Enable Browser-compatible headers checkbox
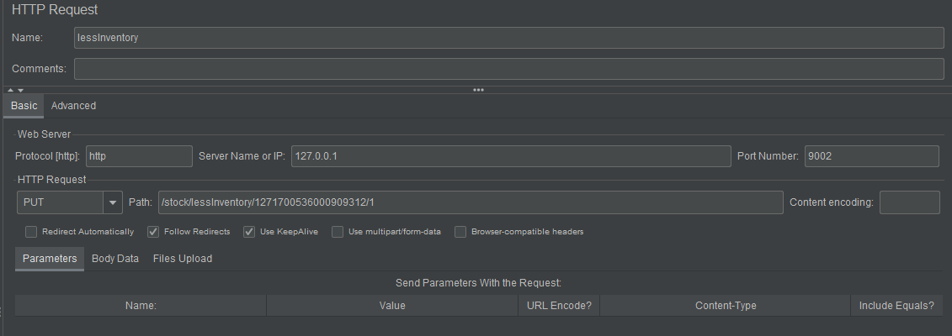Image resolution: width=952 pixels, height=336 pixels. 460,232
